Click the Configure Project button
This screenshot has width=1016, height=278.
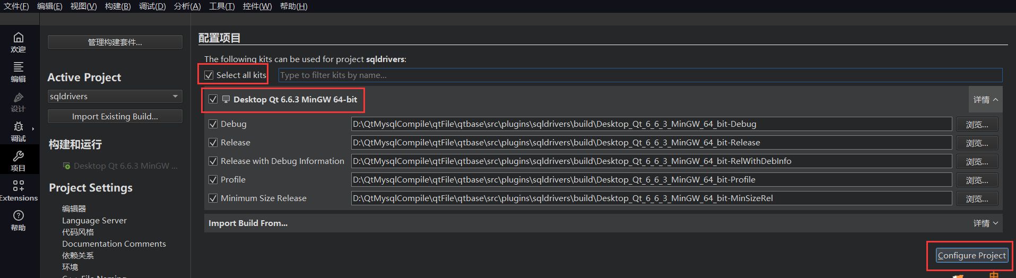pos(971,256)
